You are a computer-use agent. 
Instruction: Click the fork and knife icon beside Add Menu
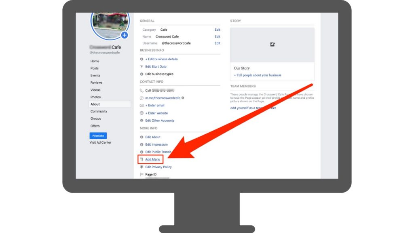point(142,159)
